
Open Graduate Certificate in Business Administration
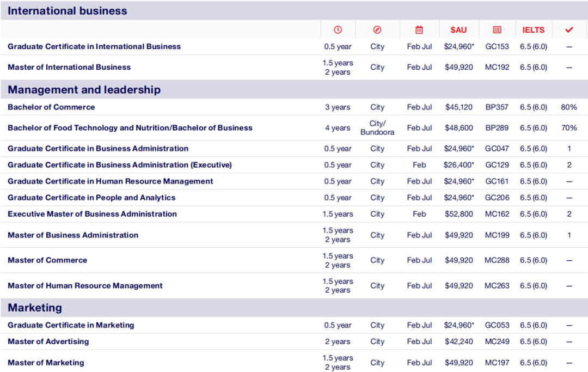click(x=98, y=149)
